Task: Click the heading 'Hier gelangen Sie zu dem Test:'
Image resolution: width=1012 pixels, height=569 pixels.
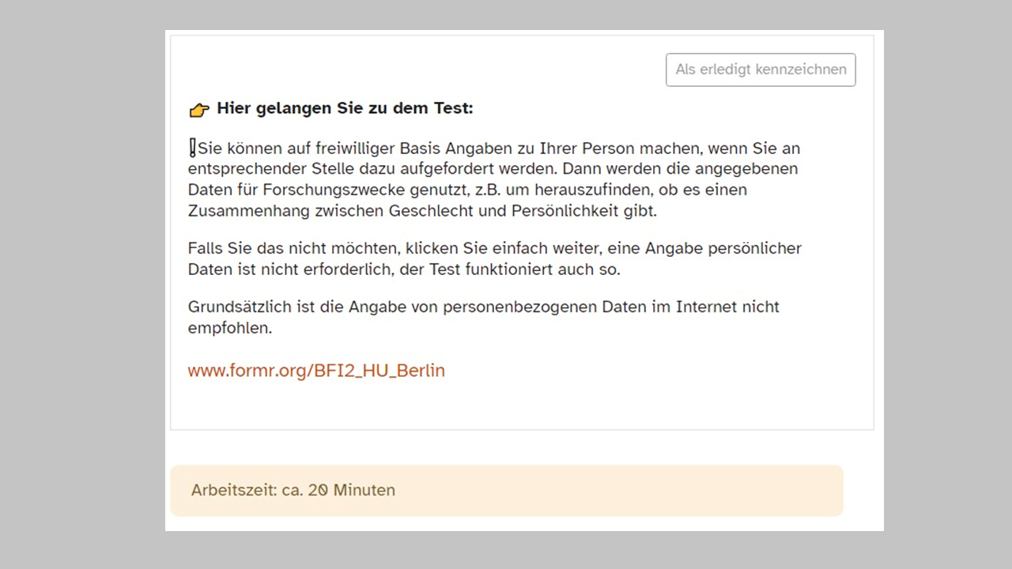Action: pyautogui.click(x=345, y=108)
